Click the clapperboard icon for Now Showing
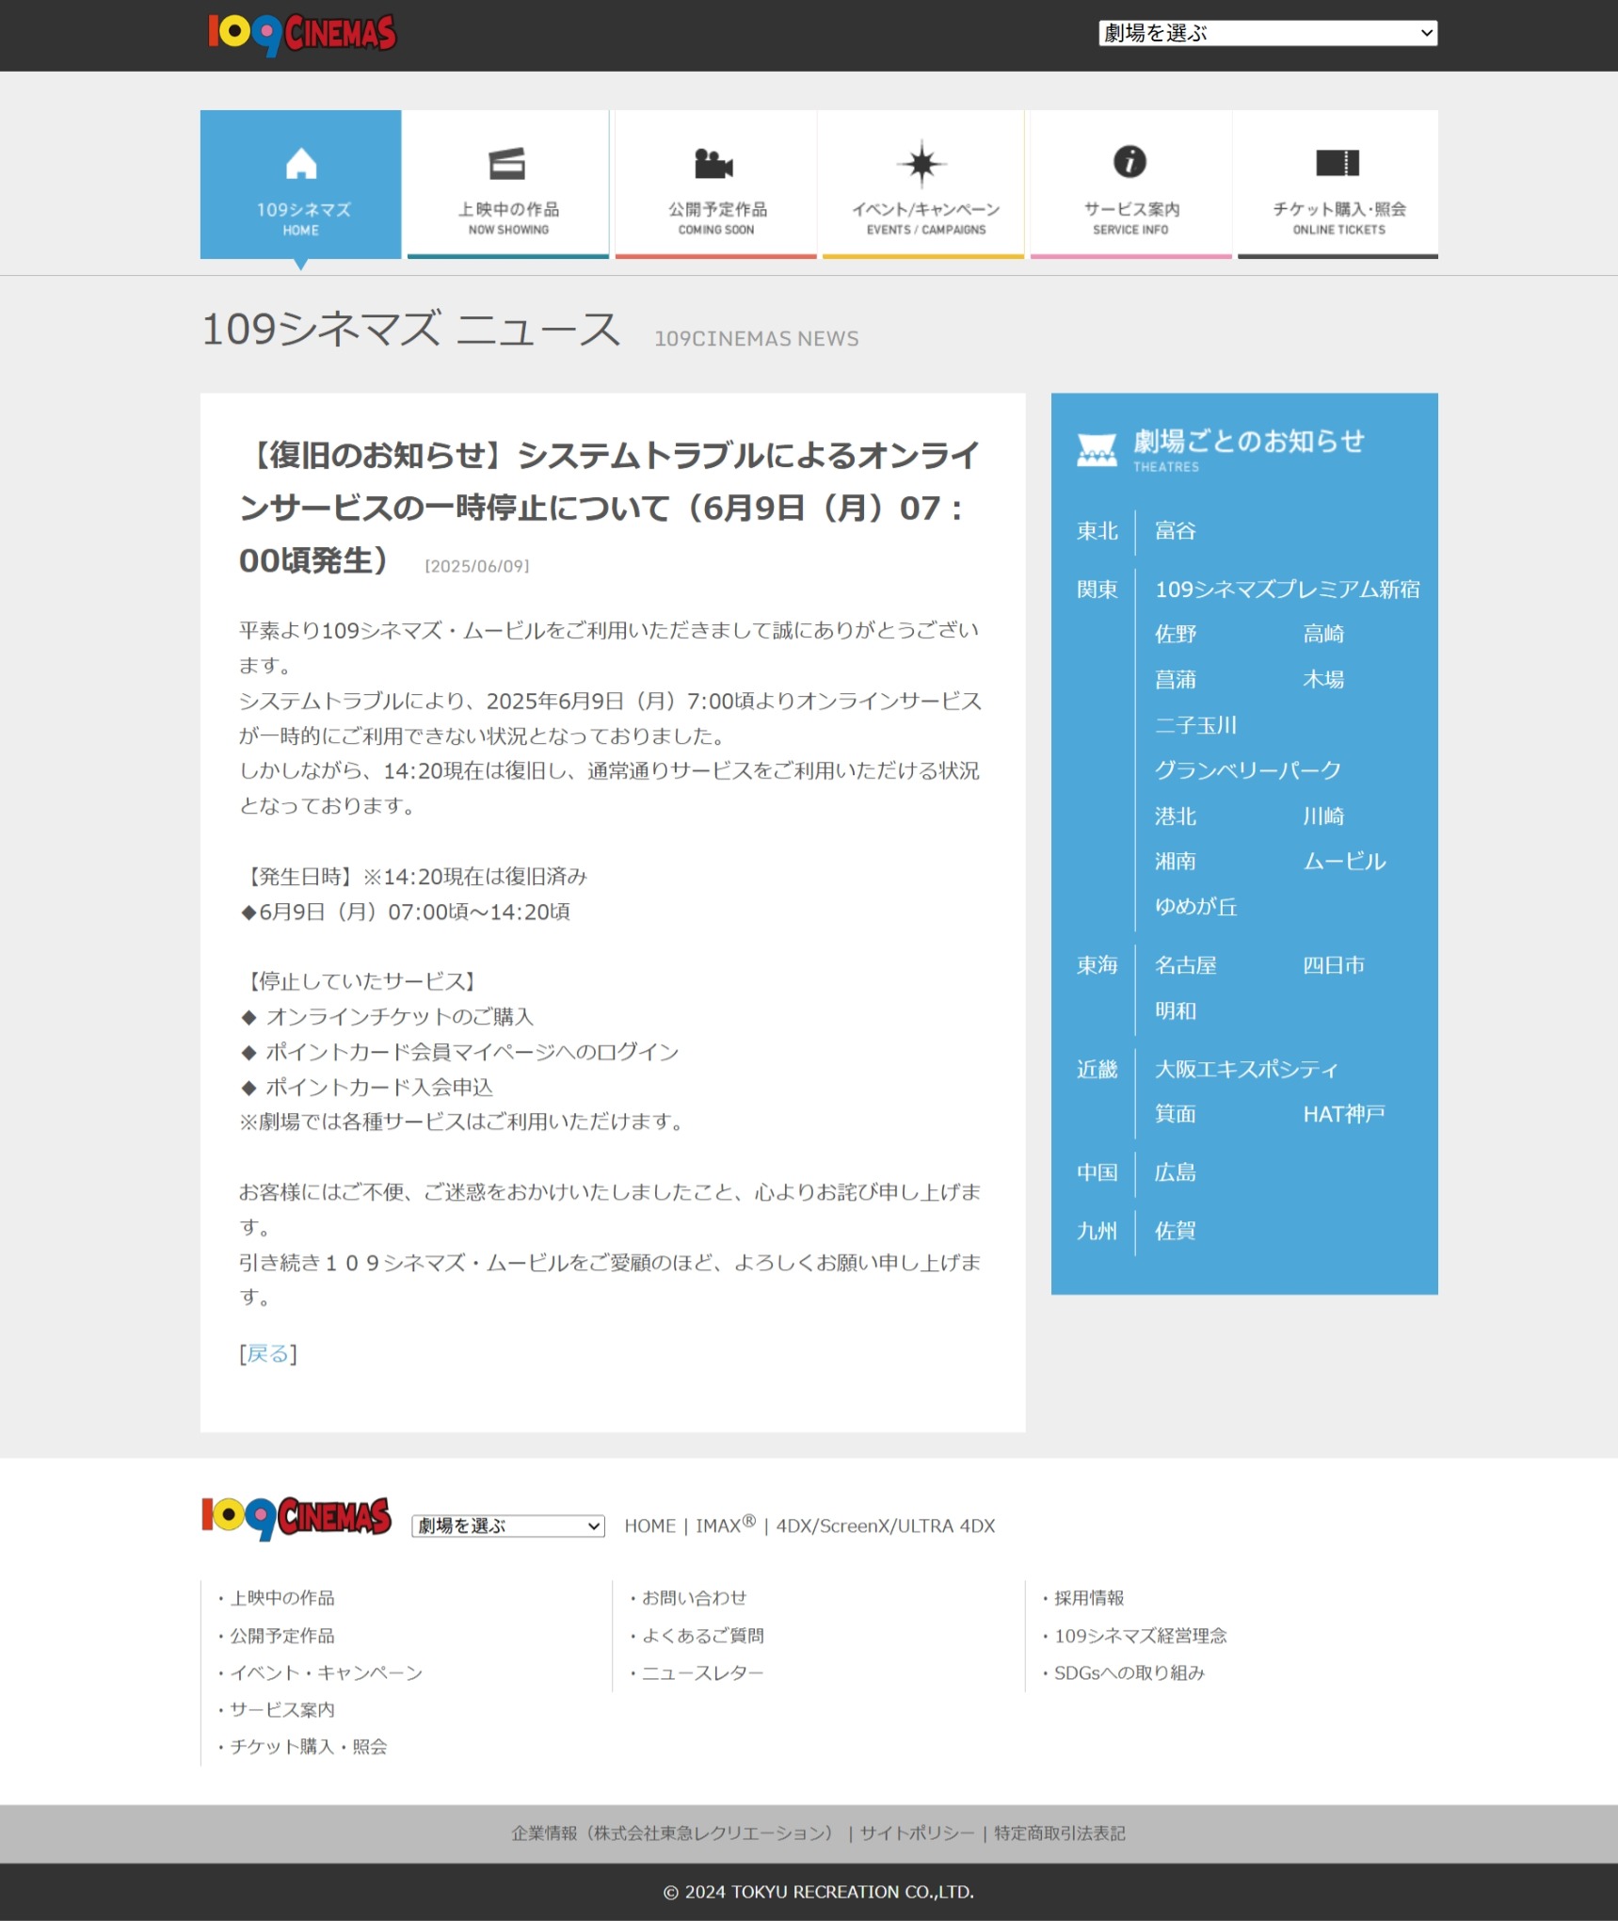The width and height of the screenshot is (1618, 1921). coord(507,164)
